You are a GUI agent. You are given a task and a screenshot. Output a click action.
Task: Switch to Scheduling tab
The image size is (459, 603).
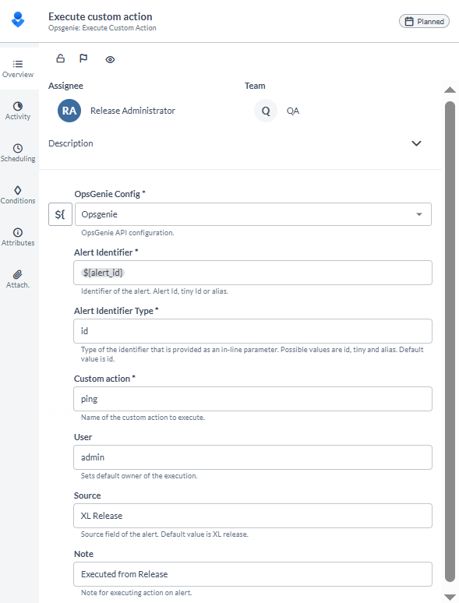(x=18, y=153)
